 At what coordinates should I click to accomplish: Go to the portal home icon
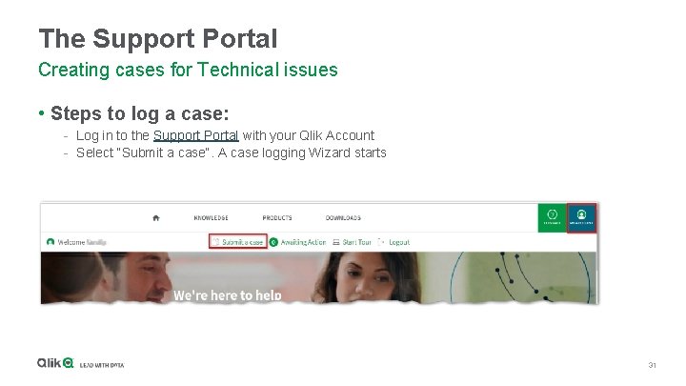tap(156, 218)
